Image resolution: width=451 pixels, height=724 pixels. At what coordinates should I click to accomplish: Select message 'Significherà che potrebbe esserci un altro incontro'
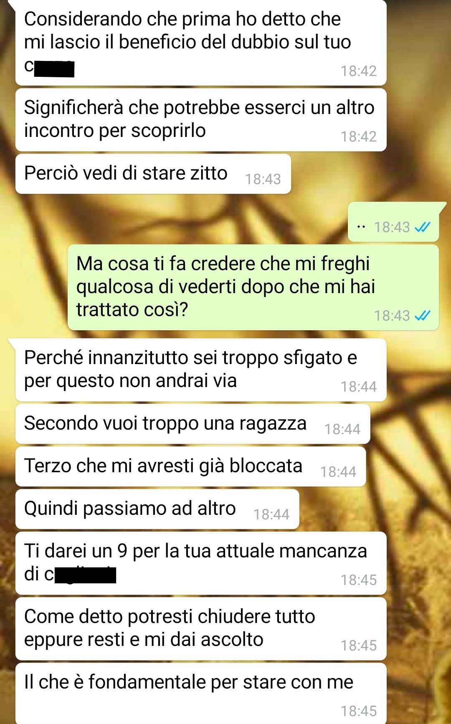click(201, 120)
